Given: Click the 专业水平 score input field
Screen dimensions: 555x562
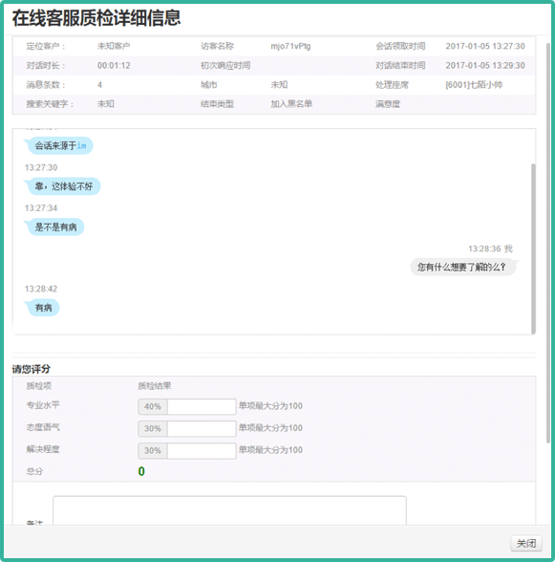Looking at the screenshot, I should (x=202, y=406).
